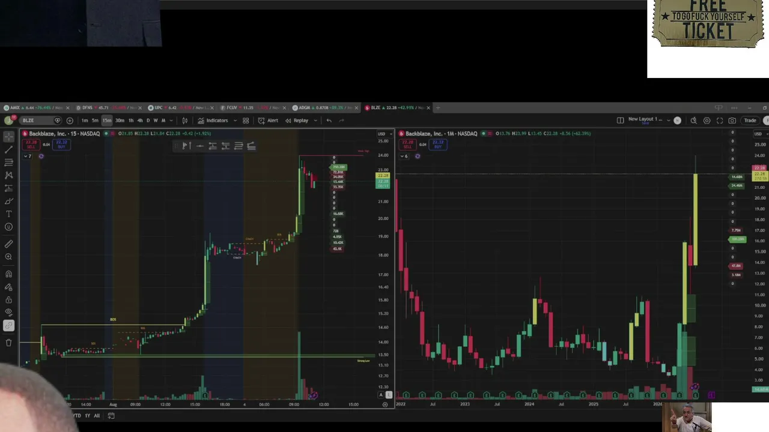Activate the zoom in tool

8,257
